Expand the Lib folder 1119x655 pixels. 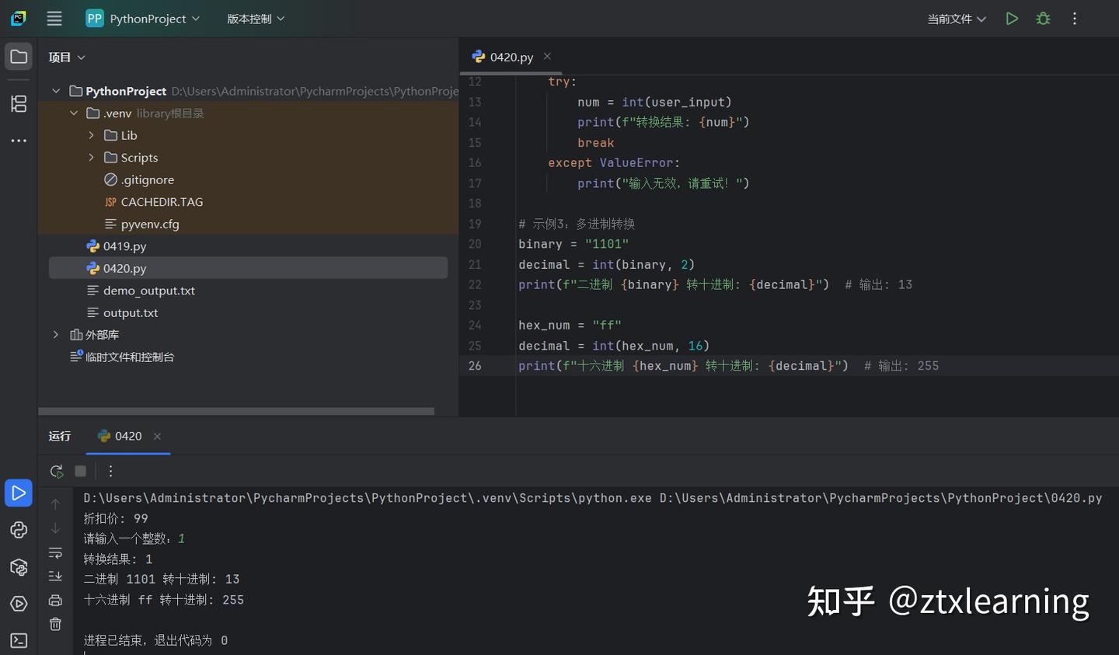click(x=92, y=135)
